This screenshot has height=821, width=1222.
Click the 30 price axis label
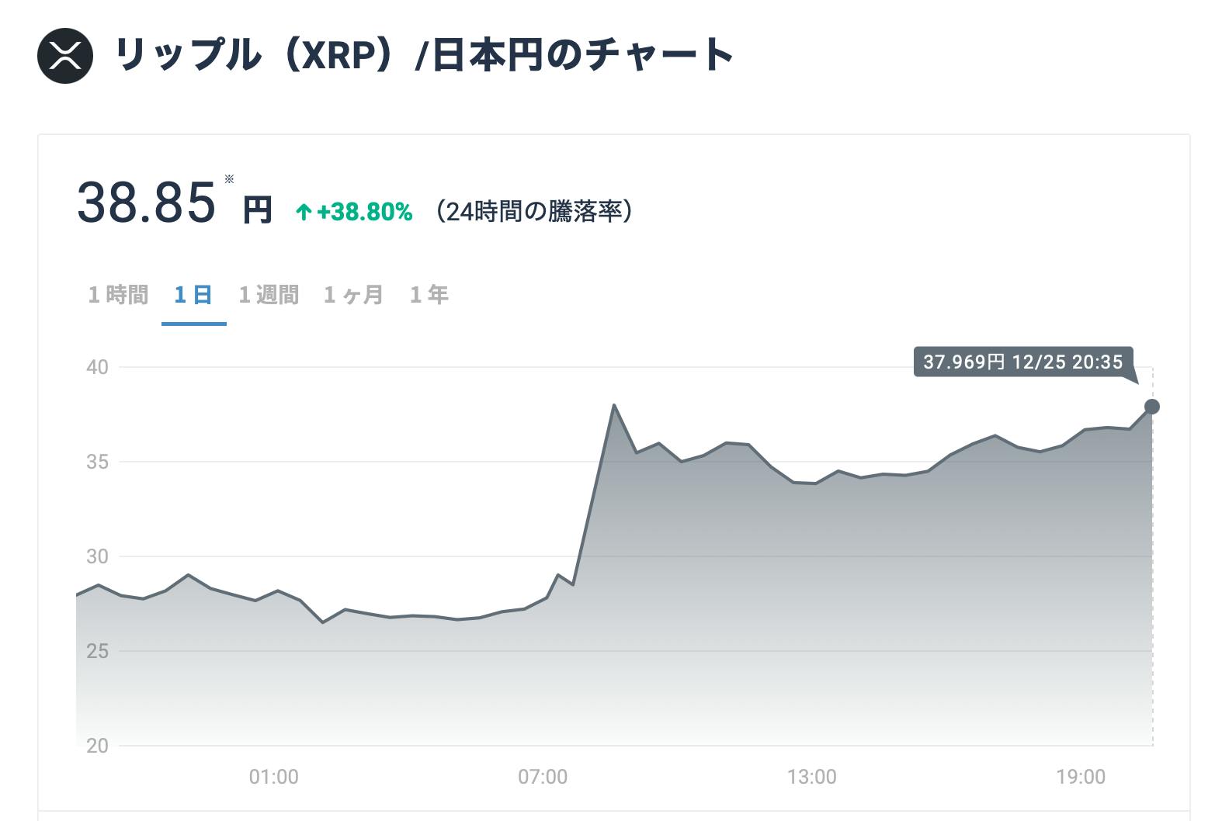click(x=97, y=556)
